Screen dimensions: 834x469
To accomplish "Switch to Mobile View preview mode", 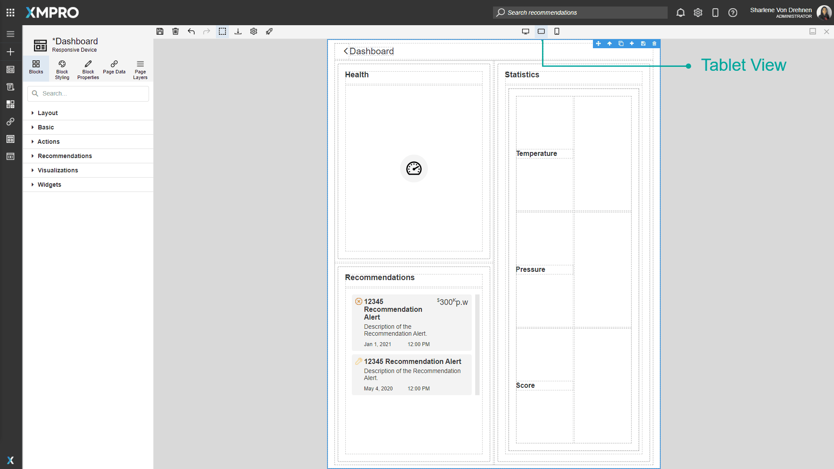I will (557, 31).
